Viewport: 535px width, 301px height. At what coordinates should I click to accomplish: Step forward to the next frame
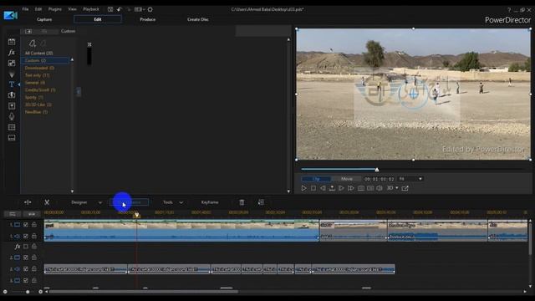click(341, 188)
